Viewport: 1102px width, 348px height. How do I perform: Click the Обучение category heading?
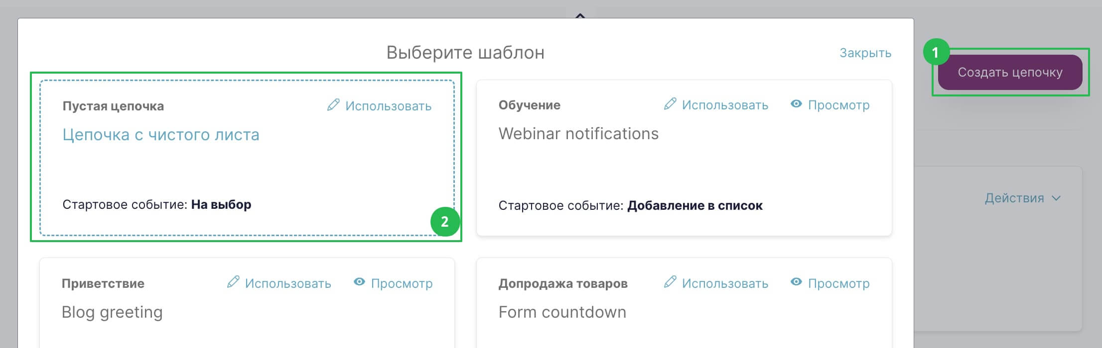(x=530, y=105)
